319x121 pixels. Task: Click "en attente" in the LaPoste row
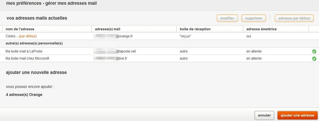[254, 51]
